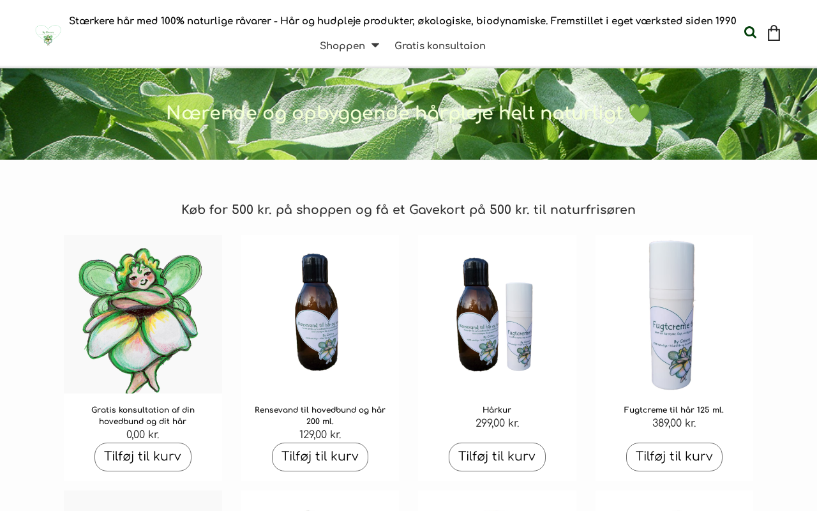Click Tilføj til kurv under Hårkur

coord(497,457)
